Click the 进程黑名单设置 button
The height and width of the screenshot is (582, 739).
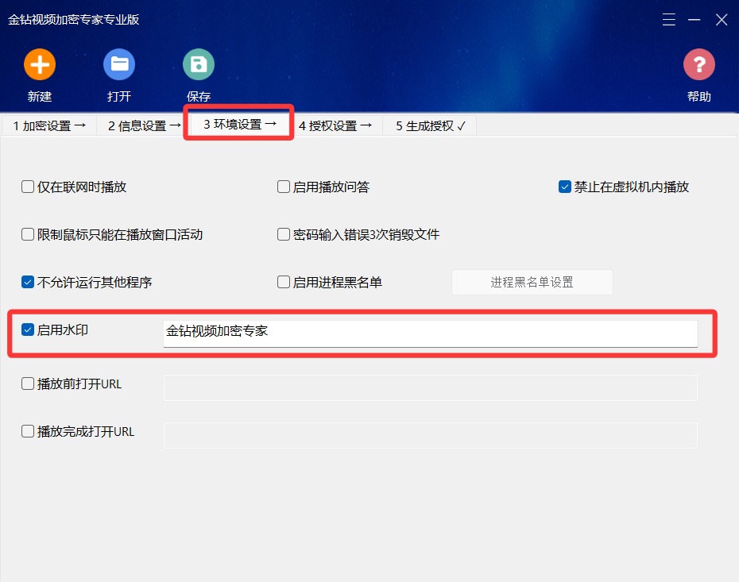point(532,282)
